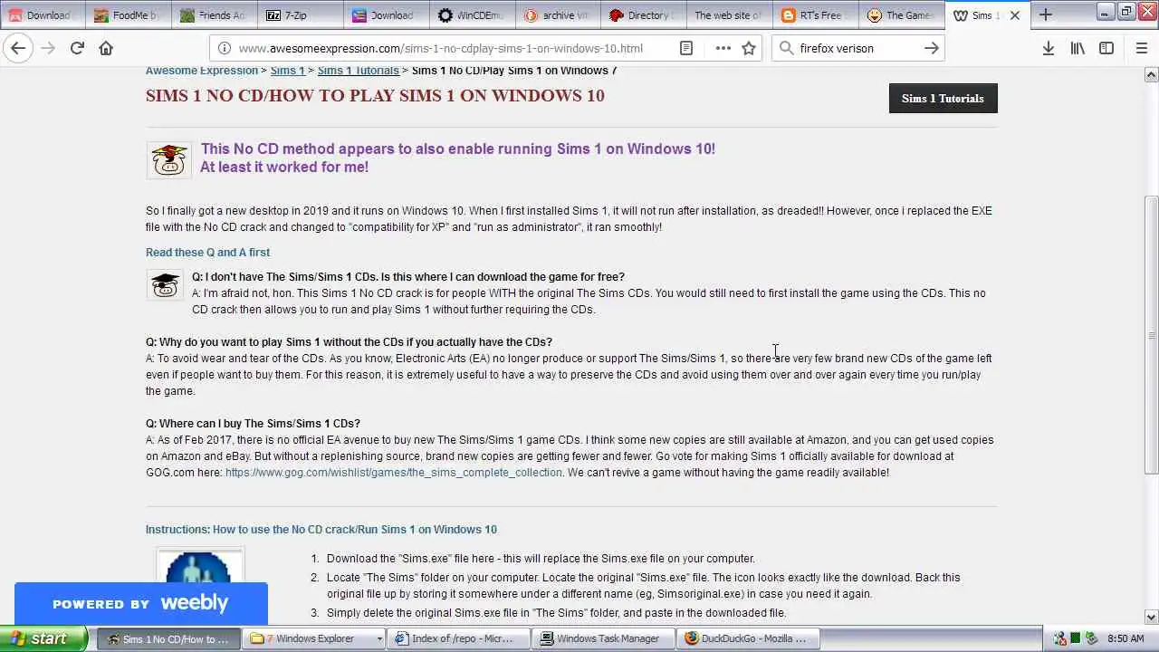Viewport: 1159px width, 652px height.
Task: Click the 8:50 AM clock
Action: pyautogui.click(x=1125, y=638)
